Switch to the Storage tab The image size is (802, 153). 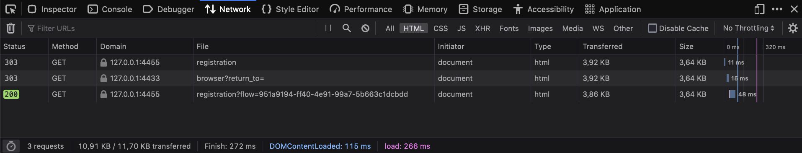click(480, 9)
